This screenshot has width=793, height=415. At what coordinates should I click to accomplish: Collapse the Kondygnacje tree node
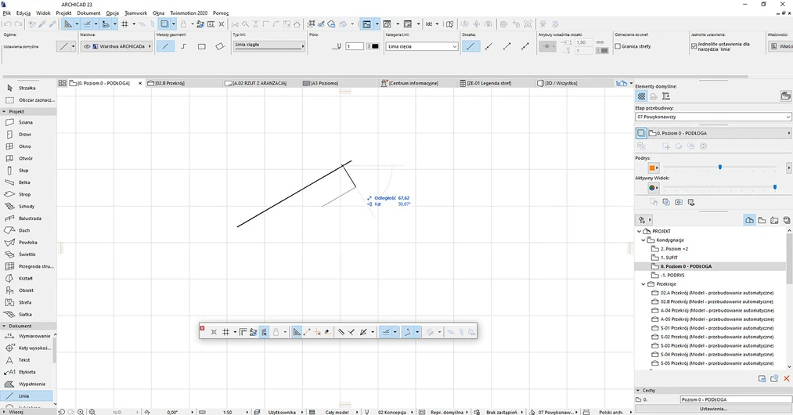click(x=643, y=240)
